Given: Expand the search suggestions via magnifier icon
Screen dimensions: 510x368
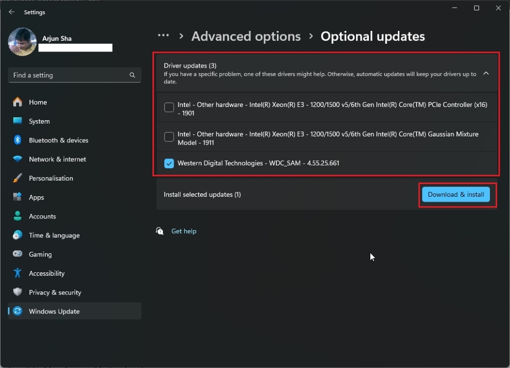Looking at the screenshot, I should 132,75.
